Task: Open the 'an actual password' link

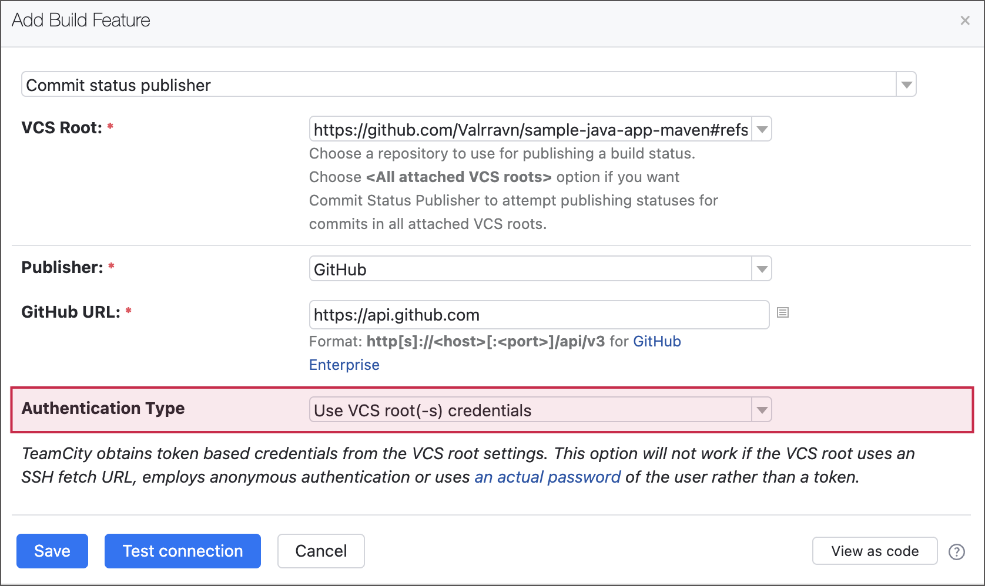Action: coord(547,477)
